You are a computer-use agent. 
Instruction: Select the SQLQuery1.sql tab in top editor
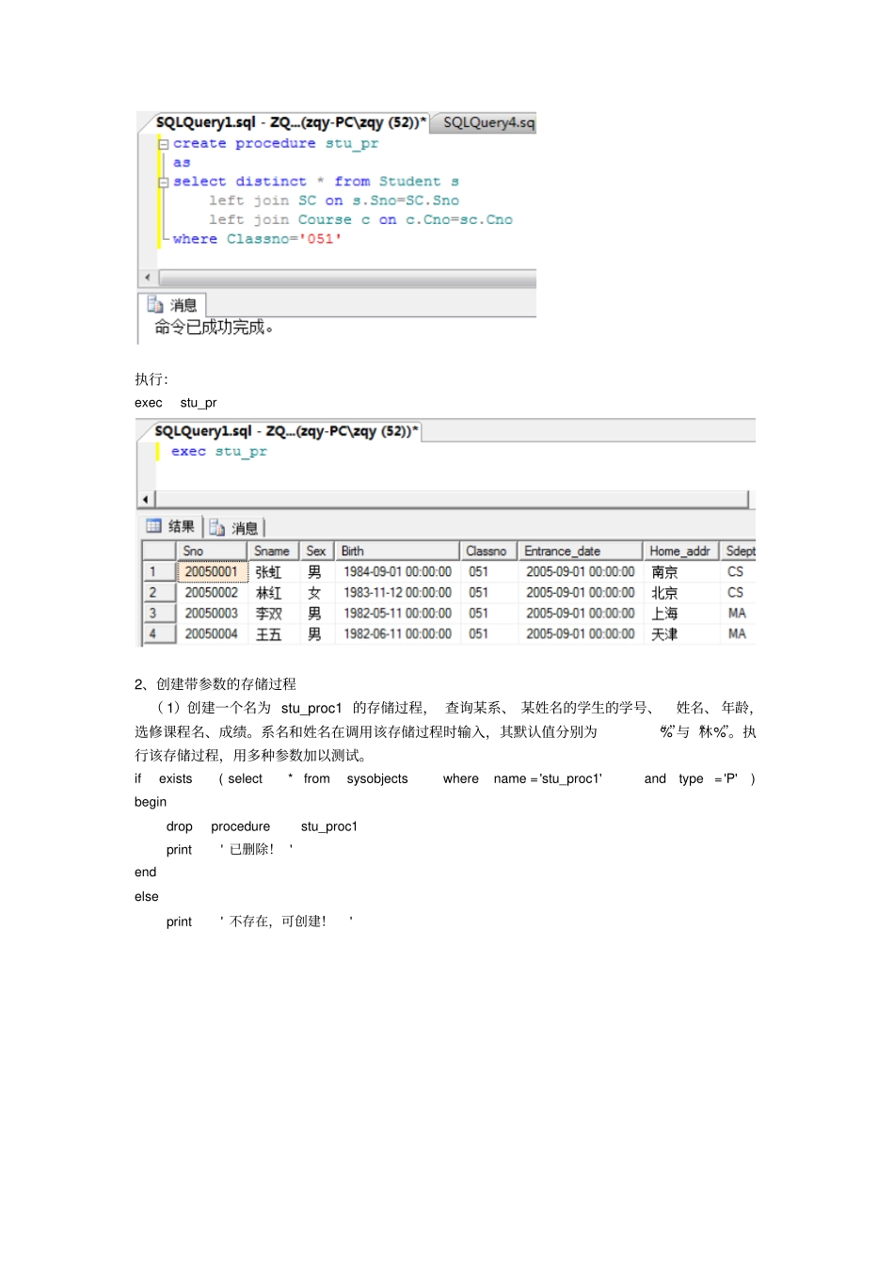pyautogui.click(x=290, y=122)
